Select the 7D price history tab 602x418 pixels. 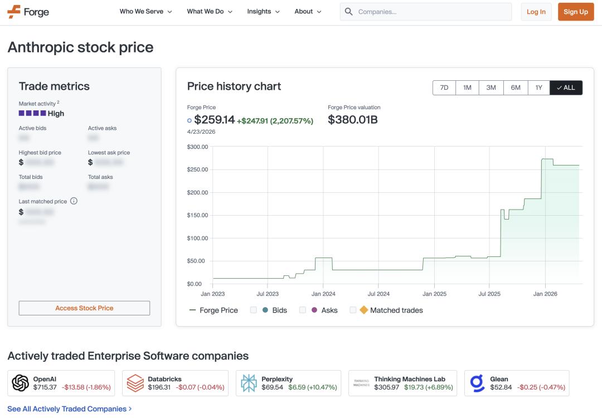(443, 88)
